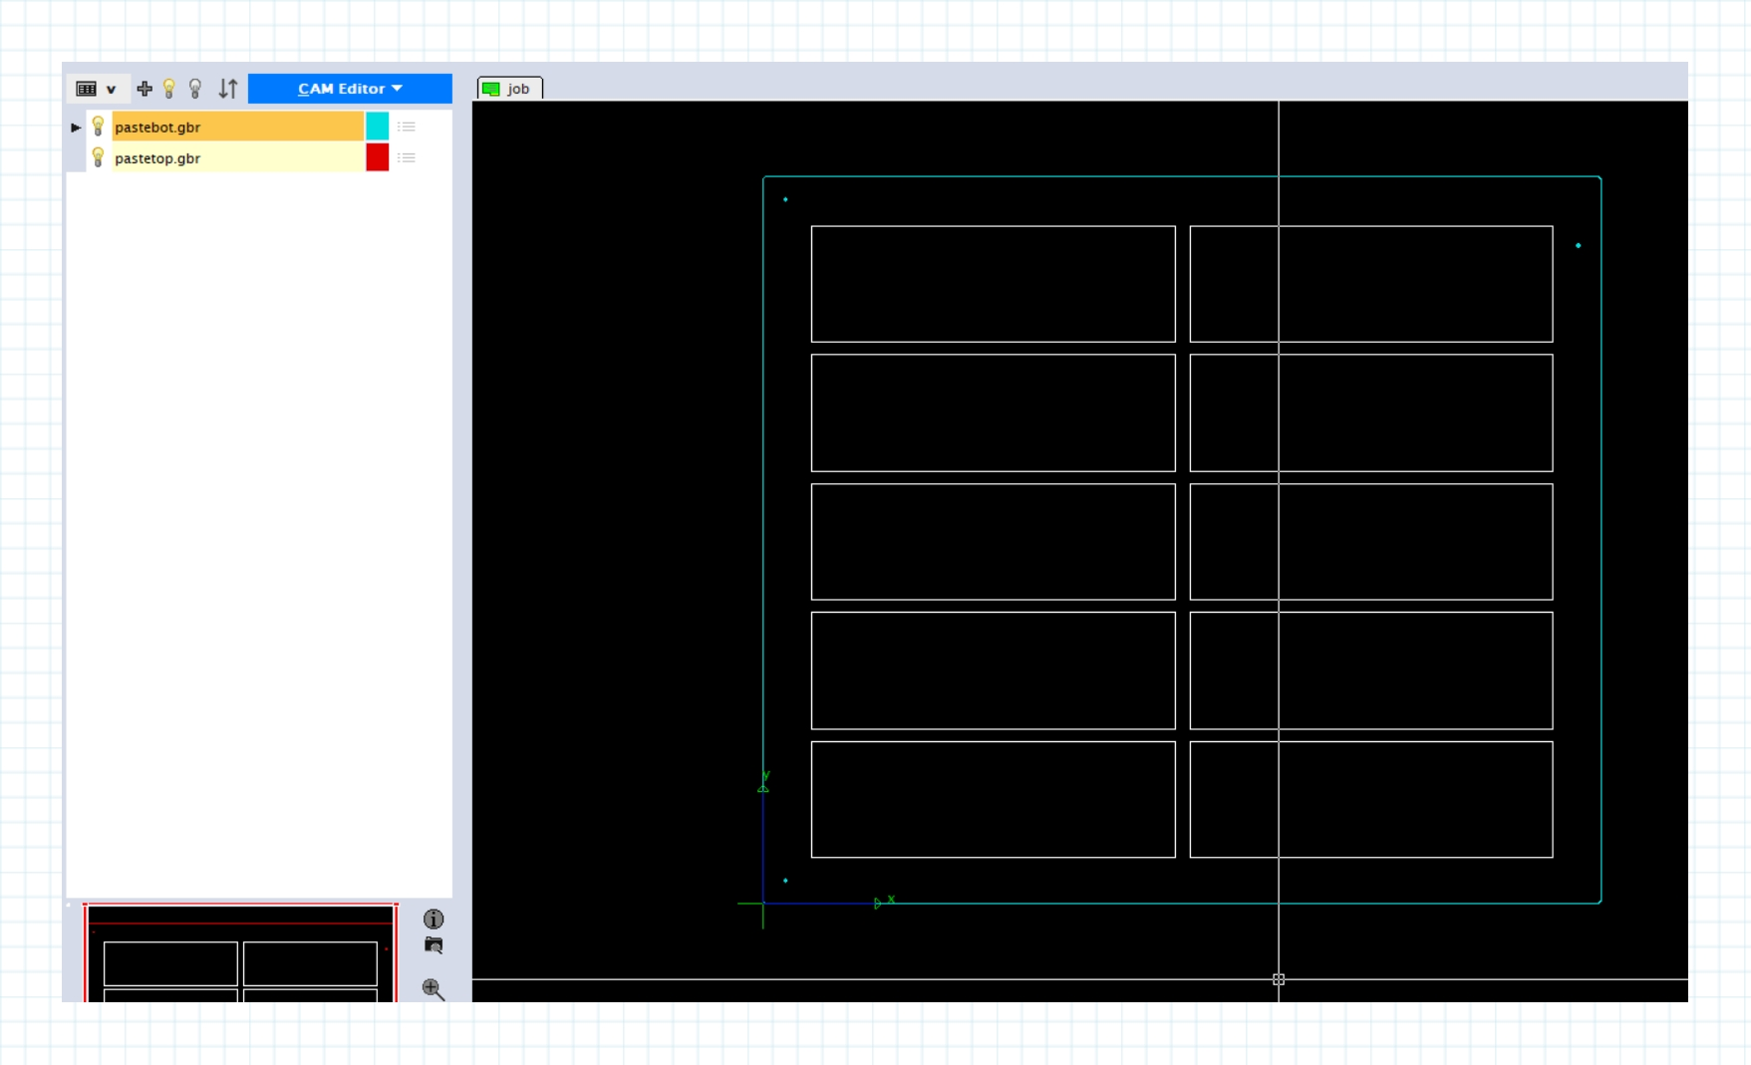Expand the pastebot.gbr layer row
Screen dimensions: 1751x1065
tap(76, 128)
